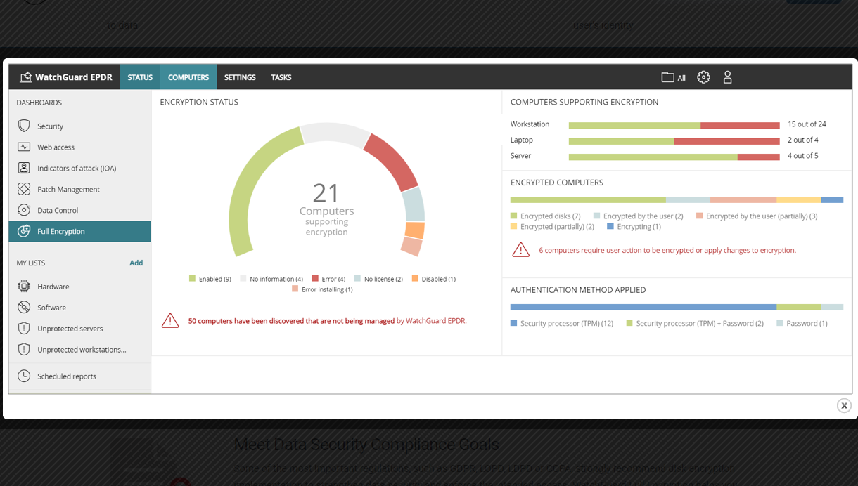The height and width of the screenshot is (486, 858).
Task: Click the Patch Management icon
Action: point(24,189)
